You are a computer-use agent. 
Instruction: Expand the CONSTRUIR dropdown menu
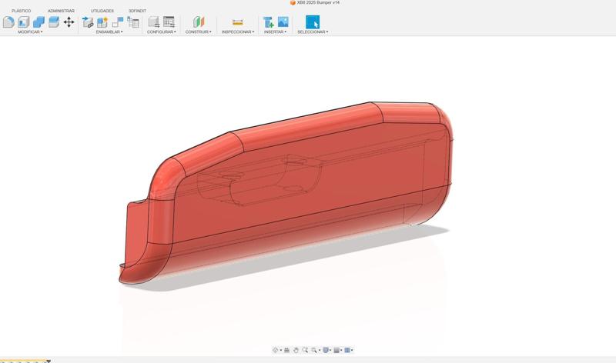pos(198,32)
